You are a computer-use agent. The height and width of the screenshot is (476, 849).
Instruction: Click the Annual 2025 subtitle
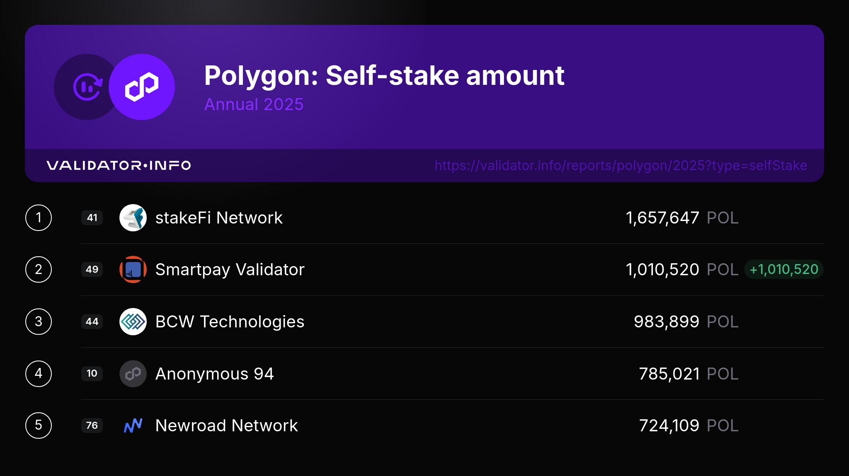[x=254, y=104]
